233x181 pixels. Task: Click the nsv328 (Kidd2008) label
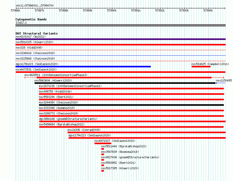(x=29, y=48)
